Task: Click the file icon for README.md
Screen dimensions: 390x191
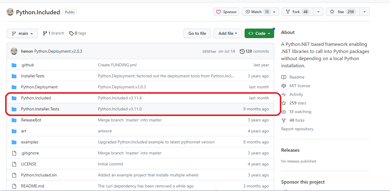Action: [14, 186]
